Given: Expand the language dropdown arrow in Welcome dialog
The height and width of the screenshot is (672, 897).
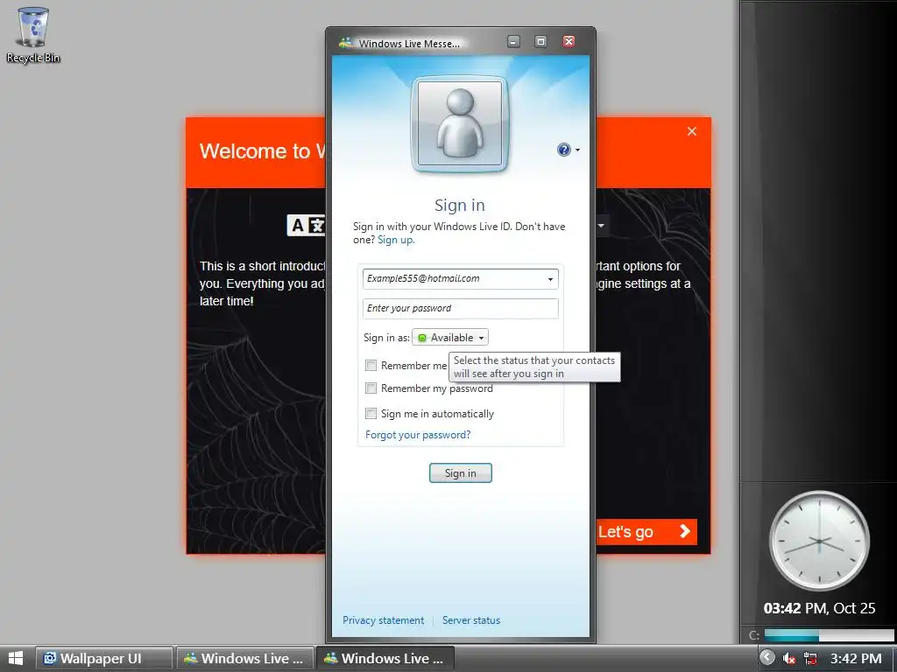Looking at the screenshot, I should click(x=601, y=226).
